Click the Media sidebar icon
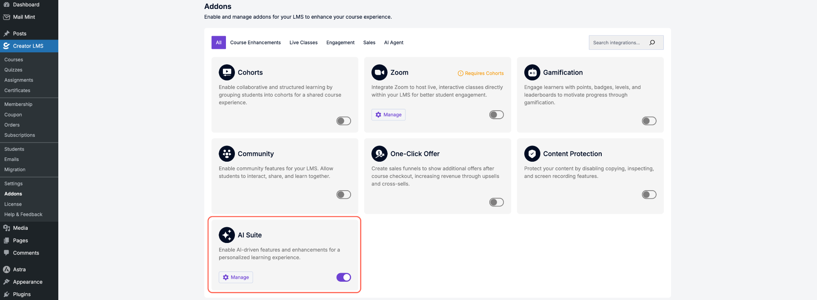The image size is (817, 300). (x=6, y=228)
